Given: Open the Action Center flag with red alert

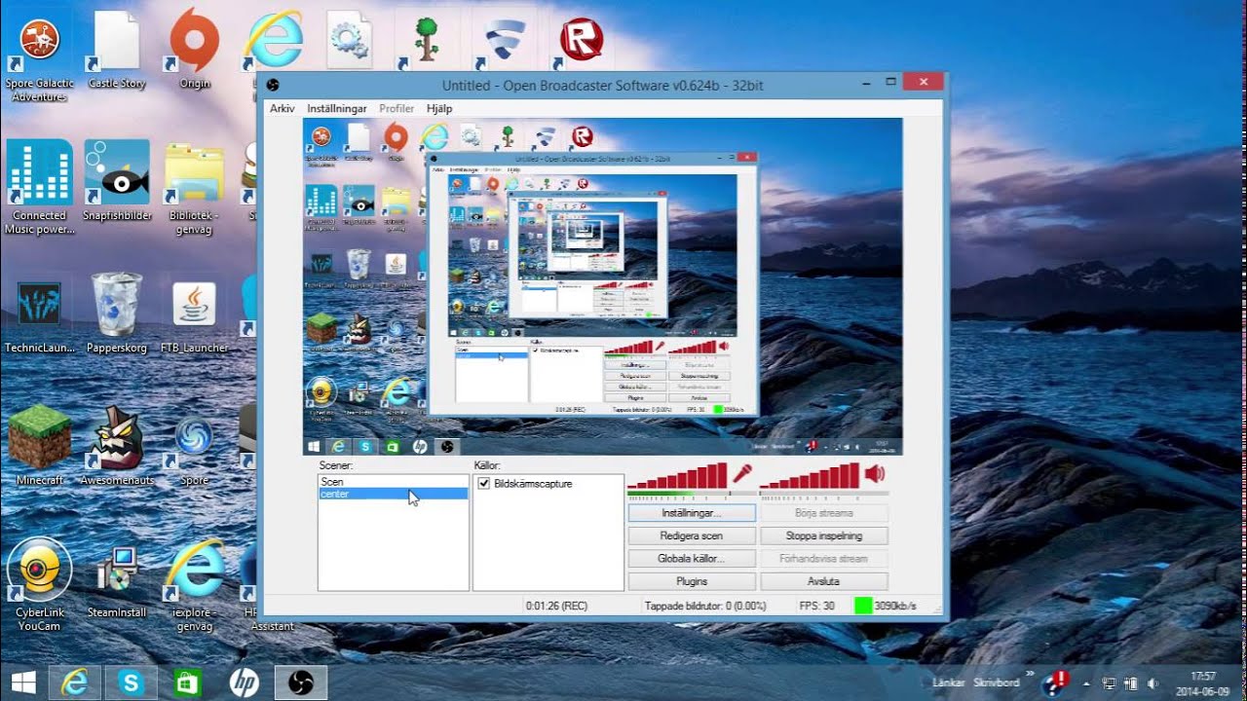Looking at the screenshot, I should point(1056,682).
